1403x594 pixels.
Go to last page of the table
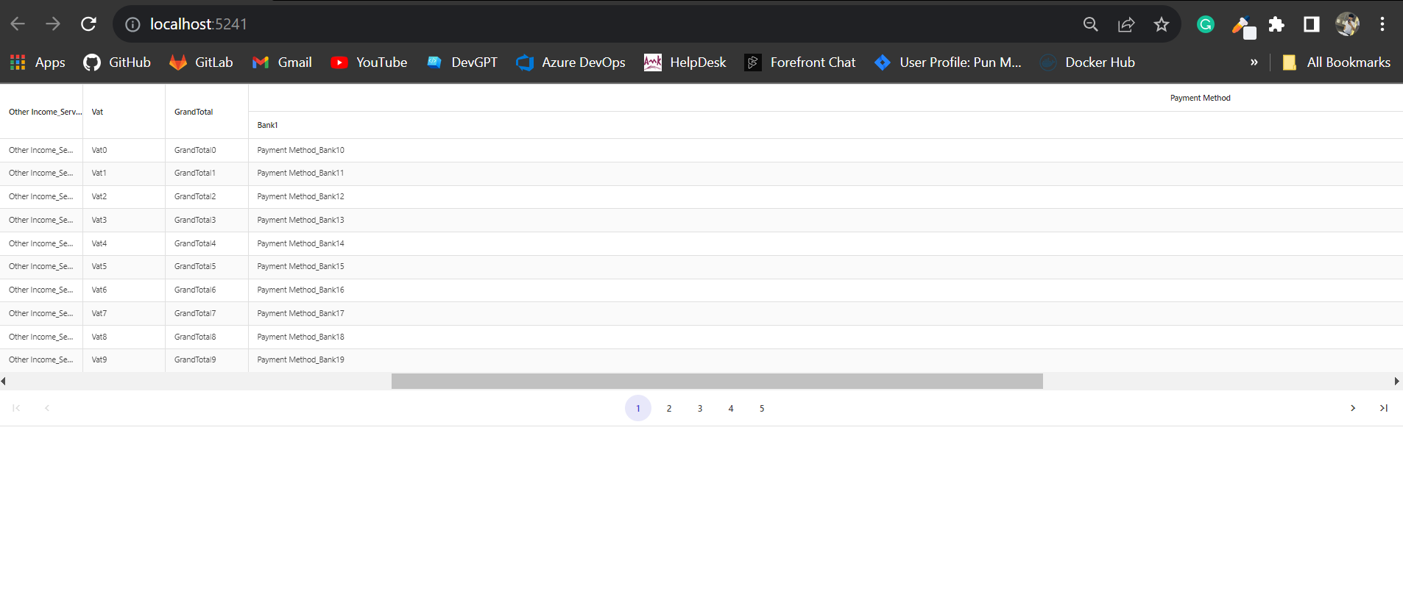[1384, 408]
